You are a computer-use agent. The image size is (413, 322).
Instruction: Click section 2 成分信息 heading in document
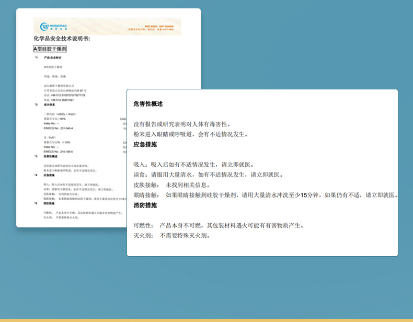(x=50, y=105)
